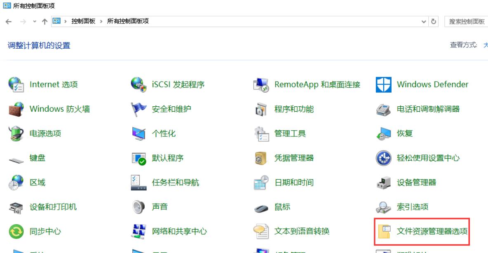Click the 凭据管理器 safe icon
Screen dimensions: 488x253
pos(261,158)
